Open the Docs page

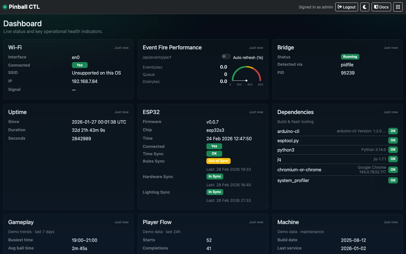381,7
